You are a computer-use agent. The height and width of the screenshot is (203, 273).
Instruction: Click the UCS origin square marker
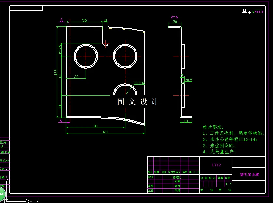tap(6, 201)
